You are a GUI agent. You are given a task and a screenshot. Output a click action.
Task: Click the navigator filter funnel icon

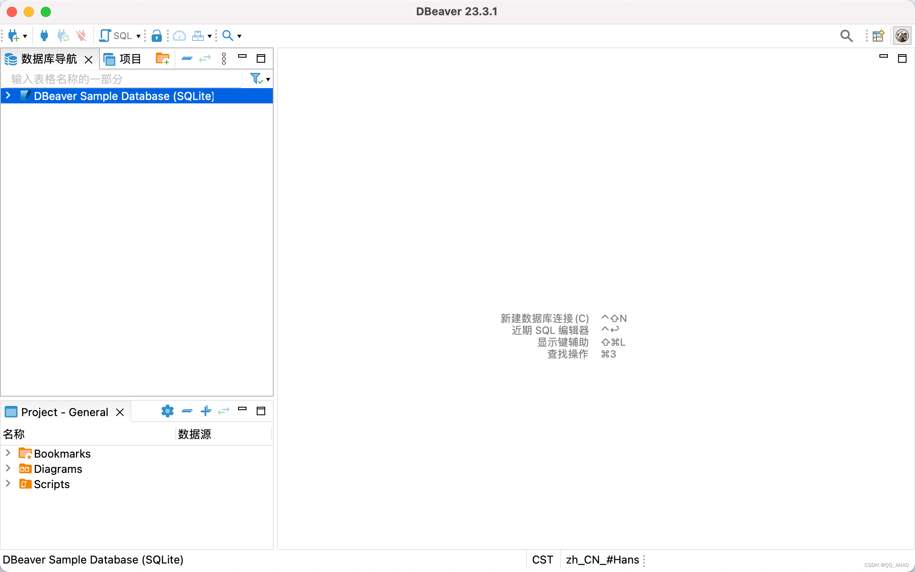pos(256,79)
